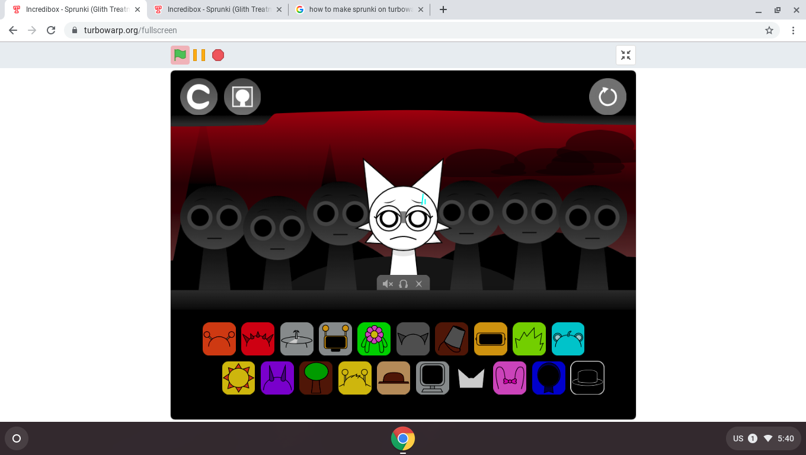Select the dark red bucket-head character icon
The width and height of the screenshot is (806, 455).
pos(452,339)
